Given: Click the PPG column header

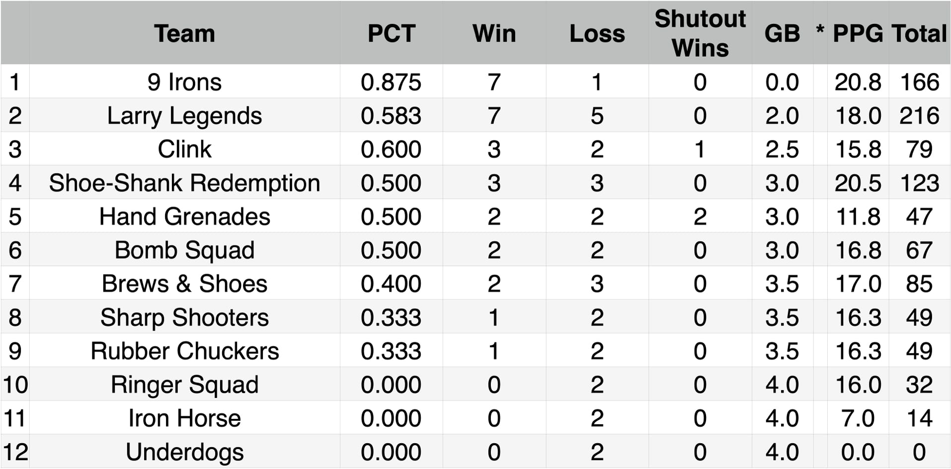Looking at the screenshot, I should (x=858, y=34).
